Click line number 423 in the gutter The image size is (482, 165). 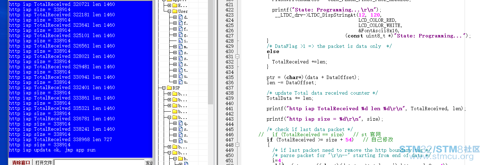pyautogui.click(x=230, y=15)
